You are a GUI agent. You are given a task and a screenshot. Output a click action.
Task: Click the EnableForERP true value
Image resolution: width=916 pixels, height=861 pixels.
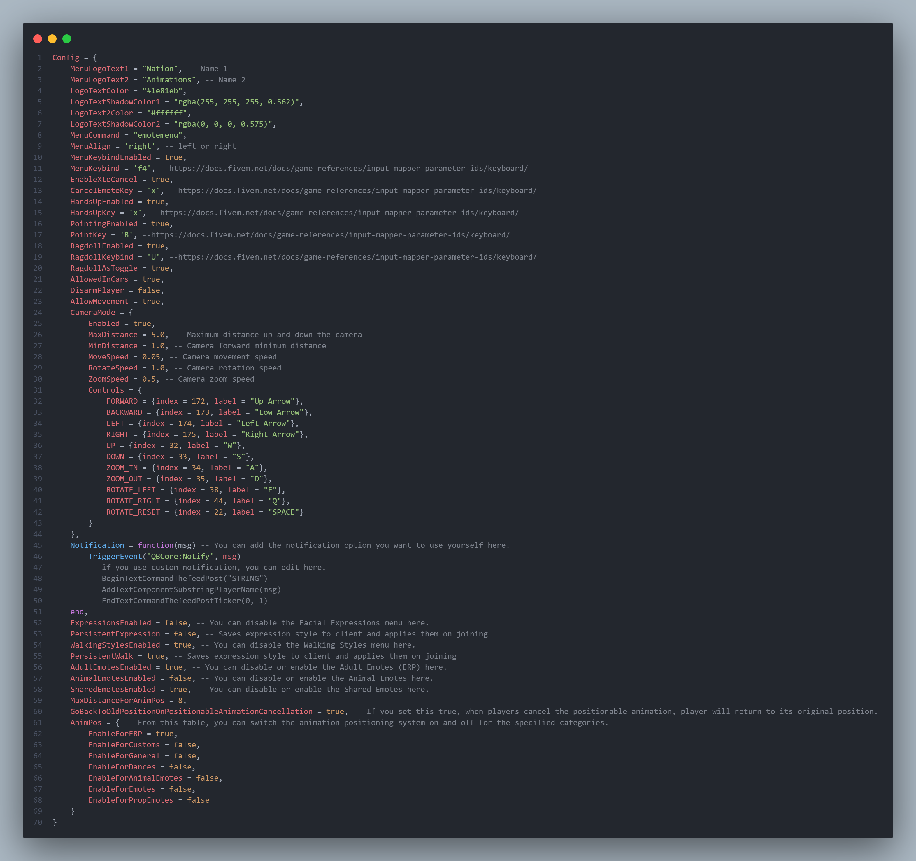pos(164,733)
